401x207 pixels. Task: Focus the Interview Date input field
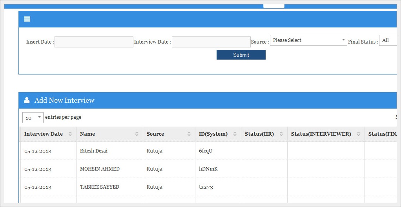click(x=211, y=42)
